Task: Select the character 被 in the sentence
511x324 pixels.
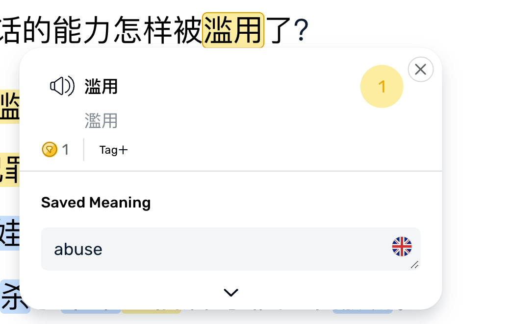Action: pyautogui.click(x=188, y=30)
